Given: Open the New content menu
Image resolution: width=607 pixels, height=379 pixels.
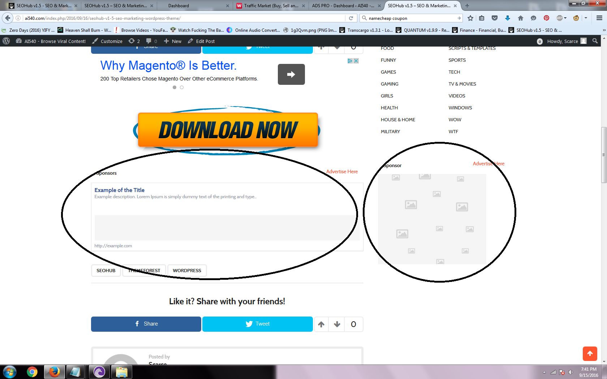Looking at the screenshot, I should [x=173, y=41].
